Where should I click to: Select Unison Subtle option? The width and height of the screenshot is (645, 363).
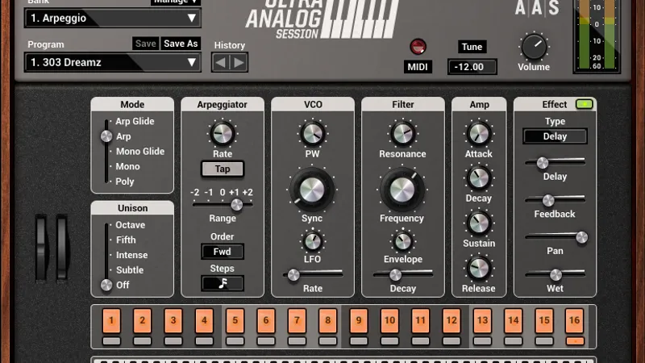pos(130,270)
